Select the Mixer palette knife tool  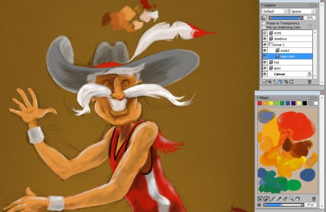tap(273, 199)
